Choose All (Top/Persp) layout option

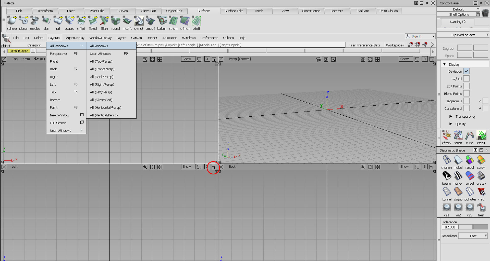point(101,61)
